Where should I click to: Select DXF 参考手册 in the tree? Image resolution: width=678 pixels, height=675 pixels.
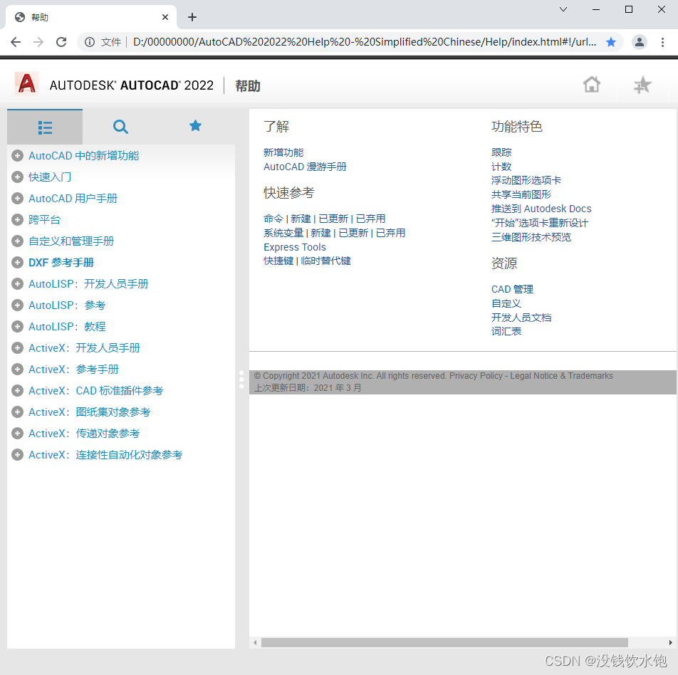tap(61, 263)
